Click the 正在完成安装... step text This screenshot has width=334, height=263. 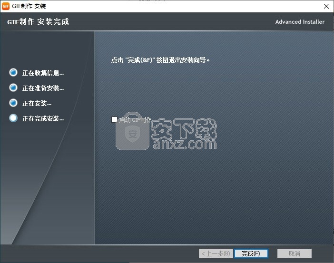point(43,118)
